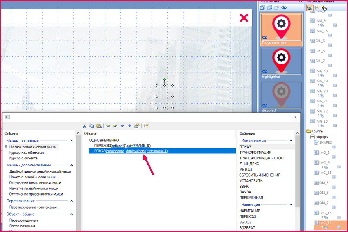Click the Группы folder icon
This screenshot has width=348, height=232.
(x=309, y=131)
